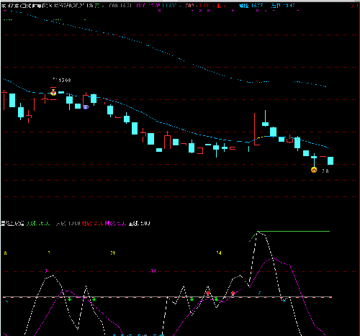Click the magenta moving-average value in the header
This screenshot has height=336, width=360.
[x=148, y=6]
